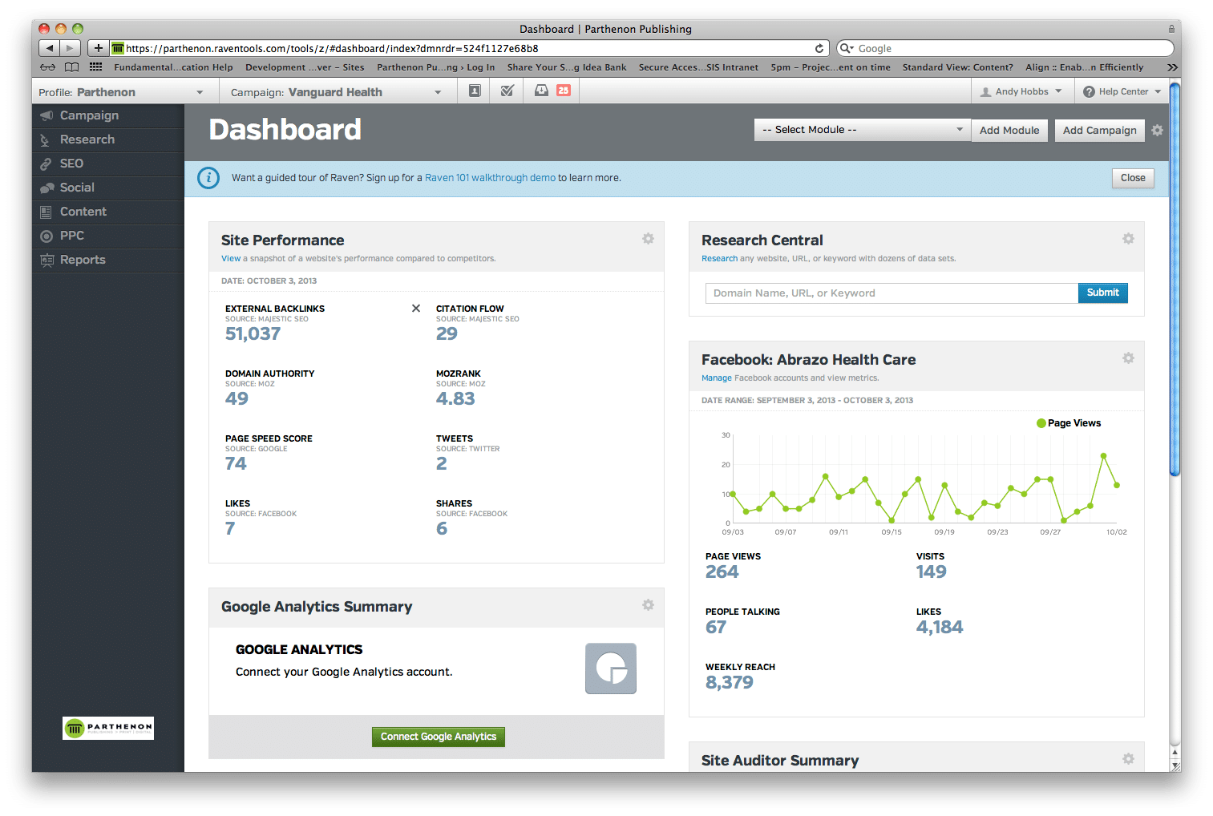Screen dimensions: 1213x816
Task: Click the info icon in tour banner
Action: [x=208, y=178]
